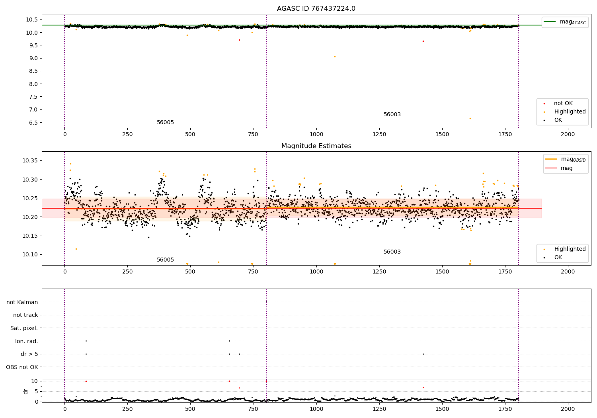This screenshot has height=418, width=597.
Task: Click the "6.5" y-tick label
Action: (33, 123)
